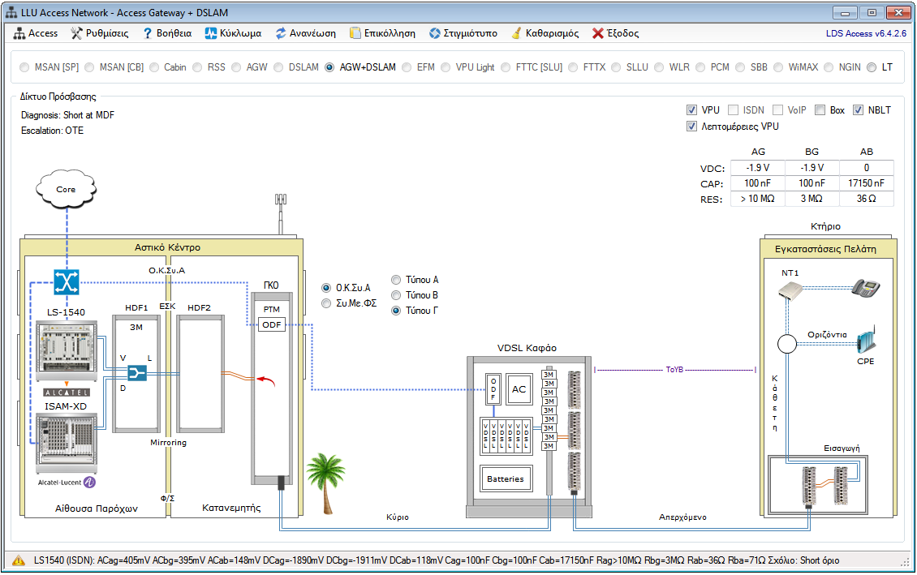Open the Access menu
The height and width of the screenshot is (575, 917).
coord(37,33)
